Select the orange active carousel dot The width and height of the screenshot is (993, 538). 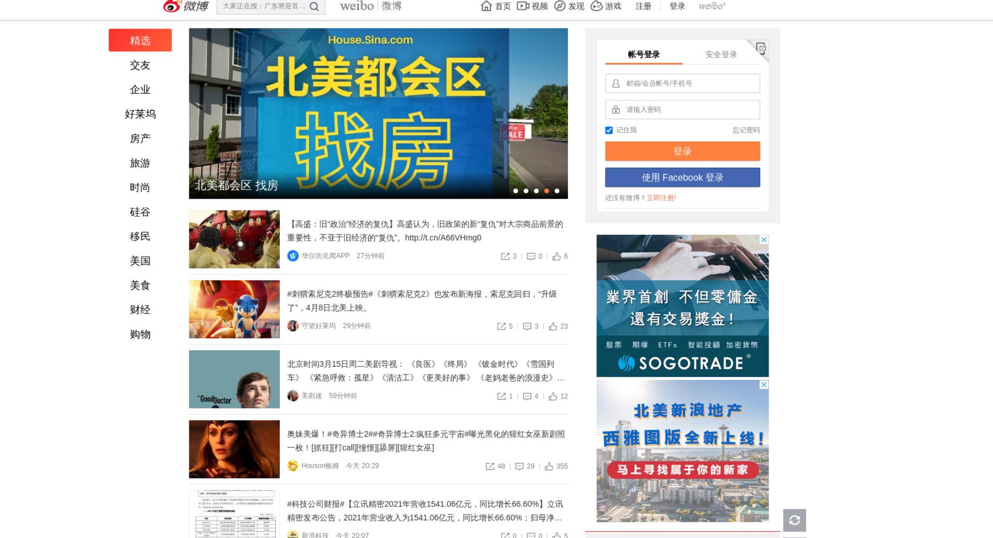point(547,191)
